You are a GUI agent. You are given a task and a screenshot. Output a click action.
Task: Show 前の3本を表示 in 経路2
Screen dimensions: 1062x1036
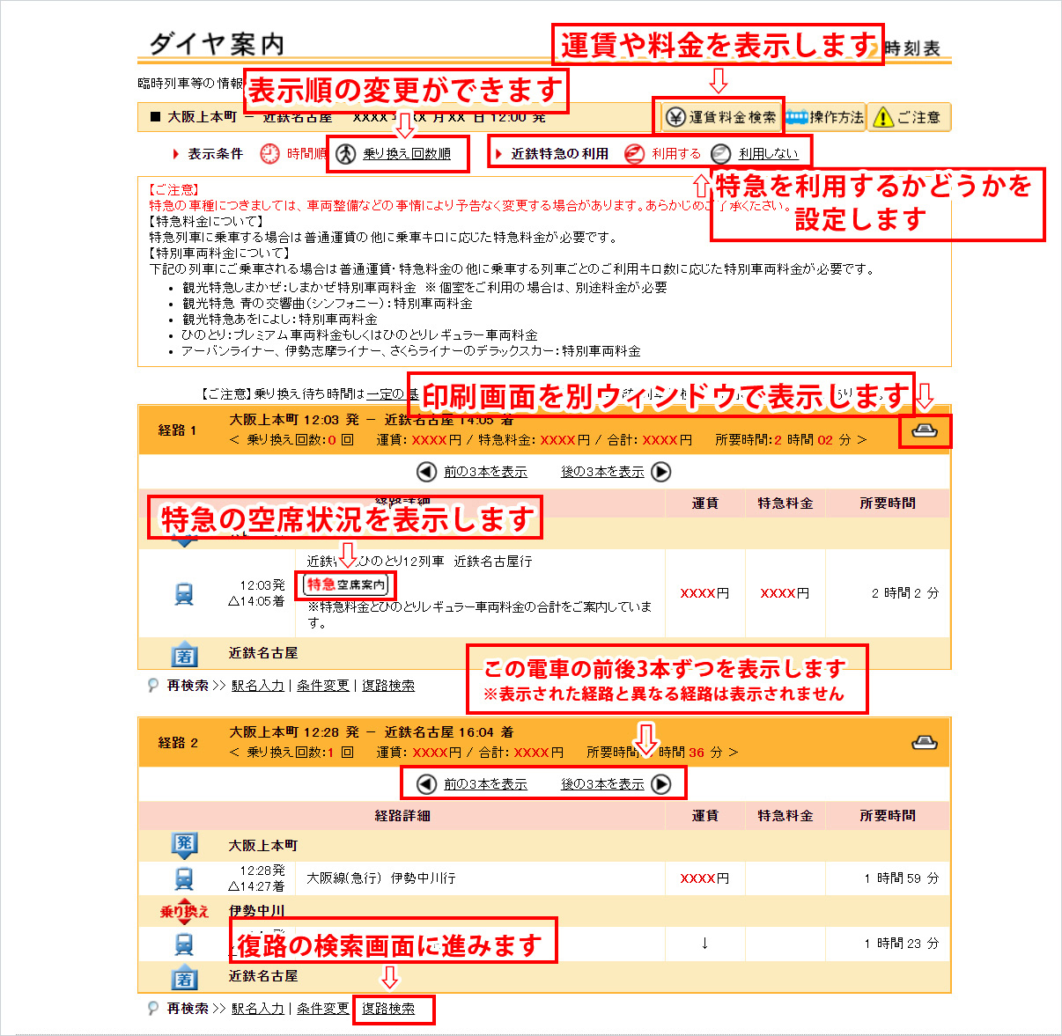[x=485, y=784]
